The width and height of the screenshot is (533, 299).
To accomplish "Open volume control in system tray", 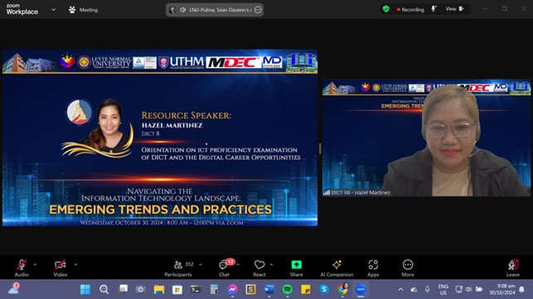I will pyautogui.click(x=468, y=290).
